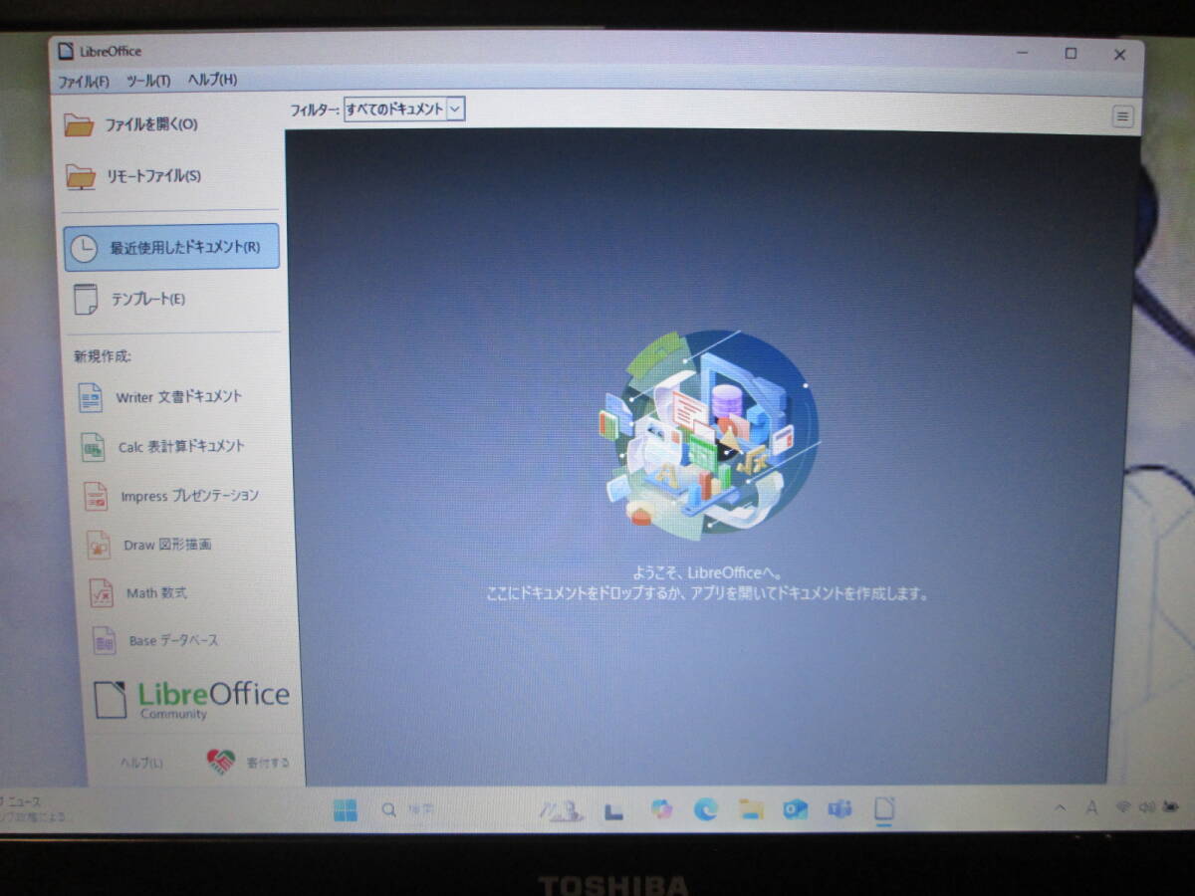Image resolution: width=1195 pixels, height=896 pixels.
Task: Click the LibreOffice Community logo
Action: [x=191, y=699]
